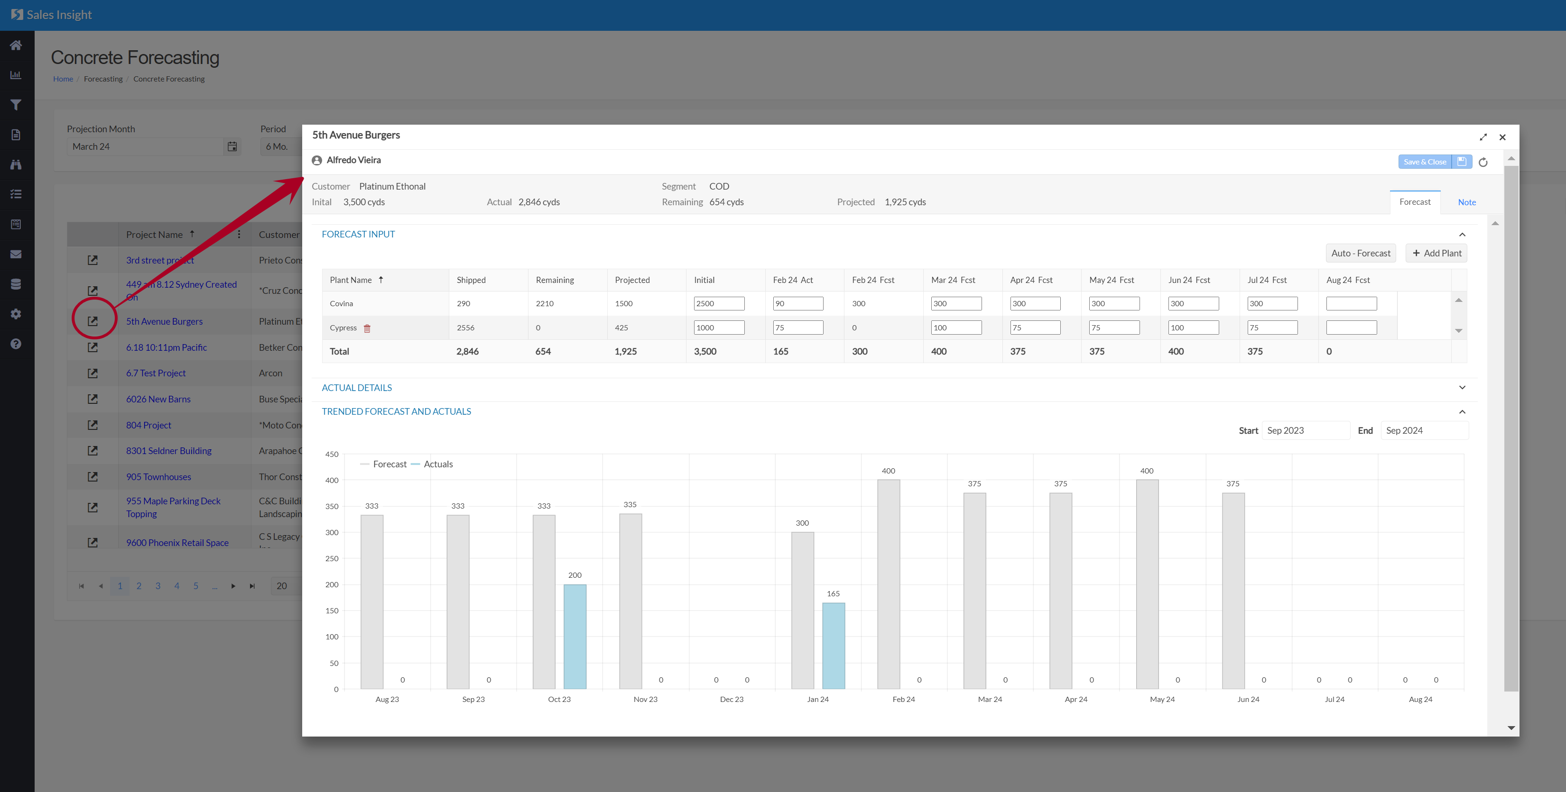
Task: Click the binoculars sidebar icon
Action: [17, 164]
